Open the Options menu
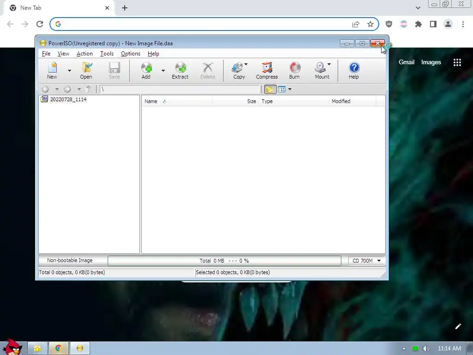Viewport: 473px width, 355px height. click(x=131, y=54)
